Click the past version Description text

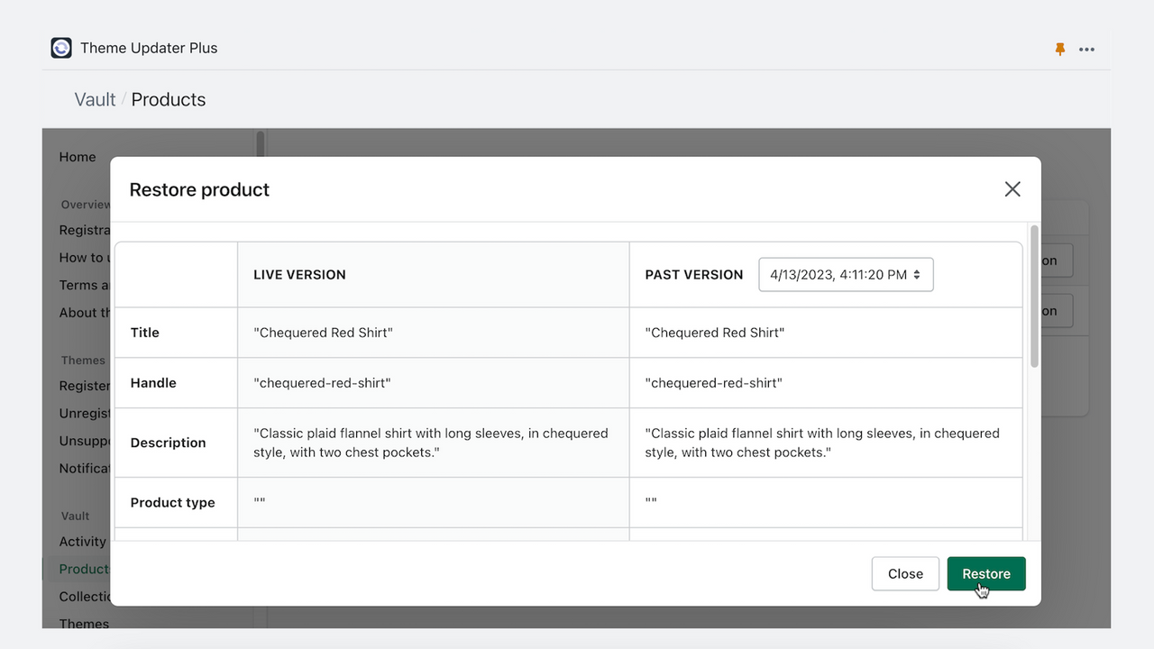[822, 443]
